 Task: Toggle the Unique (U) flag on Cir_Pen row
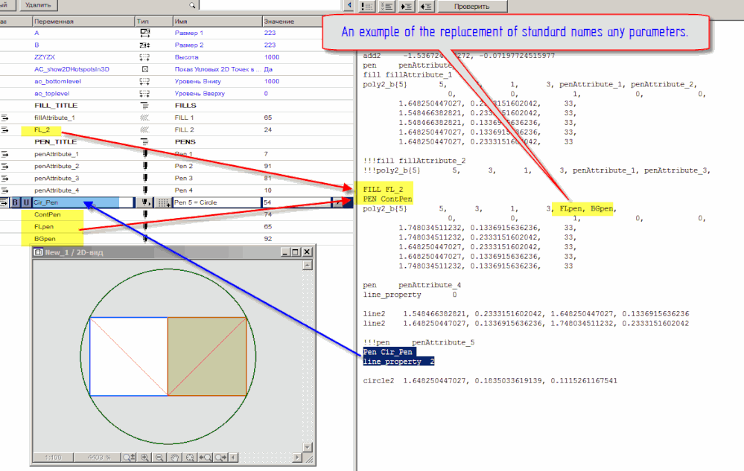point(26,202)
